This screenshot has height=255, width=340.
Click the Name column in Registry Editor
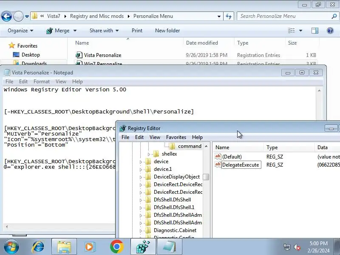[x=222, y=147]
